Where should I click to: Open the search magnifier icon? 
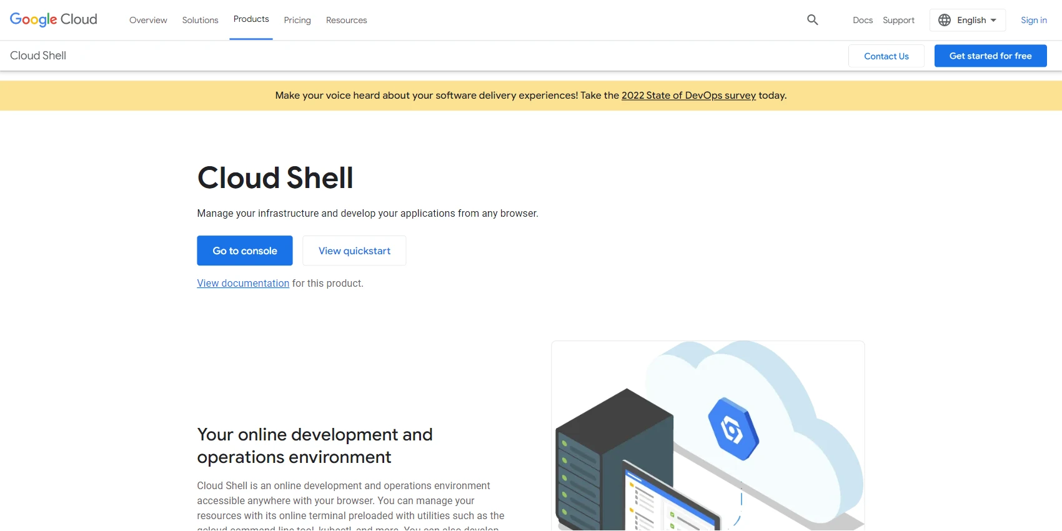[x=812, y=20]
